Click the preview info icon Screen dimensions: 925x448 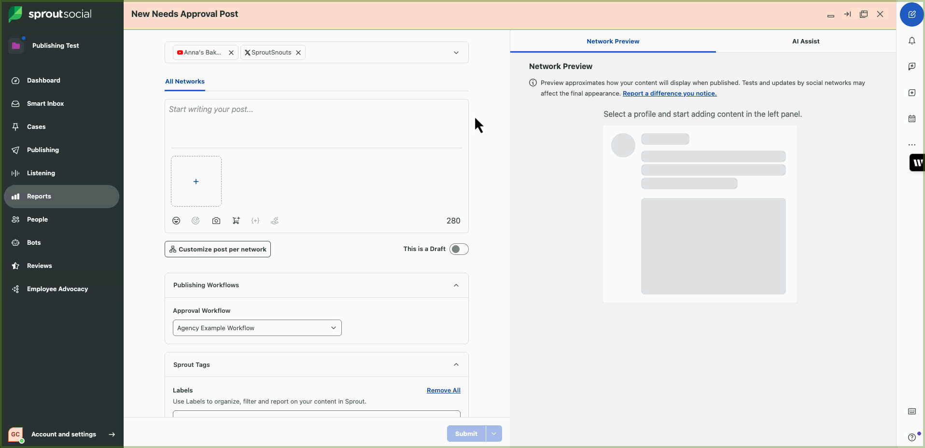[x=533, y=83]
